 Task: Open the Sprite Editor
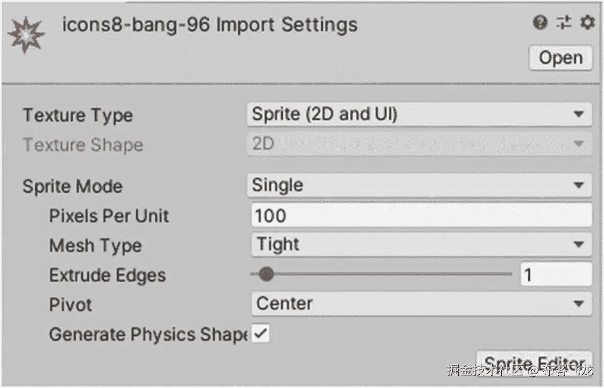[x=534, y=361]
